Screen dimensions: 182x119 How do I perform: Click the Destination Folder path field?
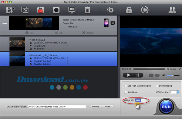[57, 107]
